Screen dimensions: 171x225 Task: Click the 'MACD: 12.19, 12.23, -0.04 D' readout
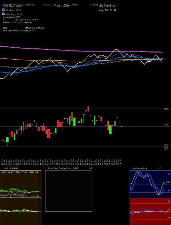[x=17, y=22]
